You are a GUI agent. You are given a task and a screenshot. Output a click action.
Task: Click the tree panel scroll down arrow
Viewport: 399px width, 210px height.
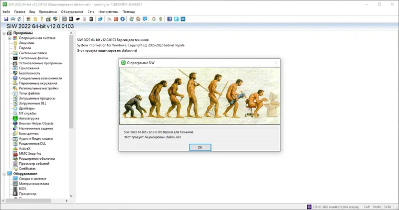pyautogui.click(x=71, y=196)
